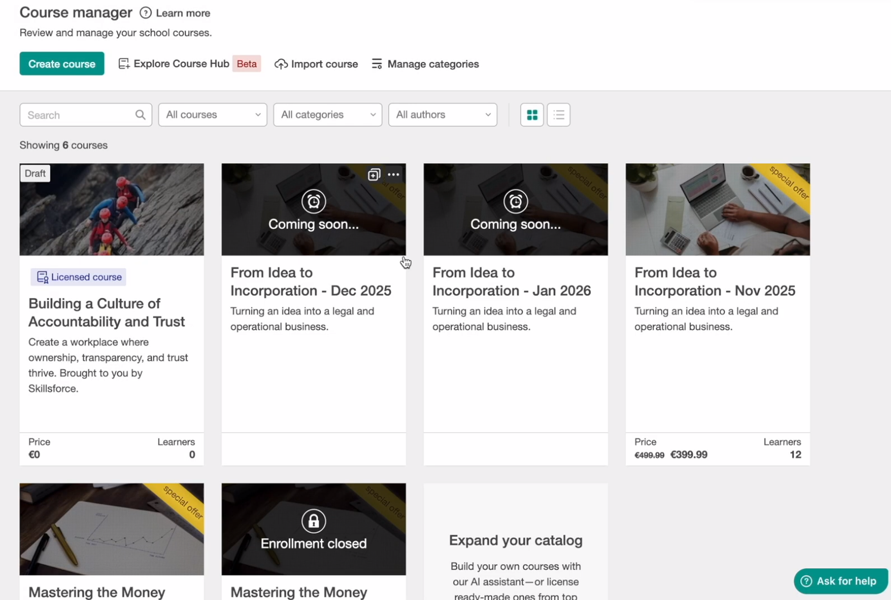The height and width of the screenshot is (600, 891).
Task: Switch to grid view layout
Action: (x=532, y=115)
